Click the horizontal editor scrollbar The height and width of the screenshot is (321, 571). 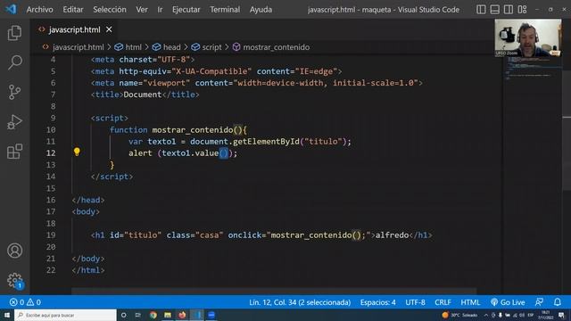click(x=274, y=291)
